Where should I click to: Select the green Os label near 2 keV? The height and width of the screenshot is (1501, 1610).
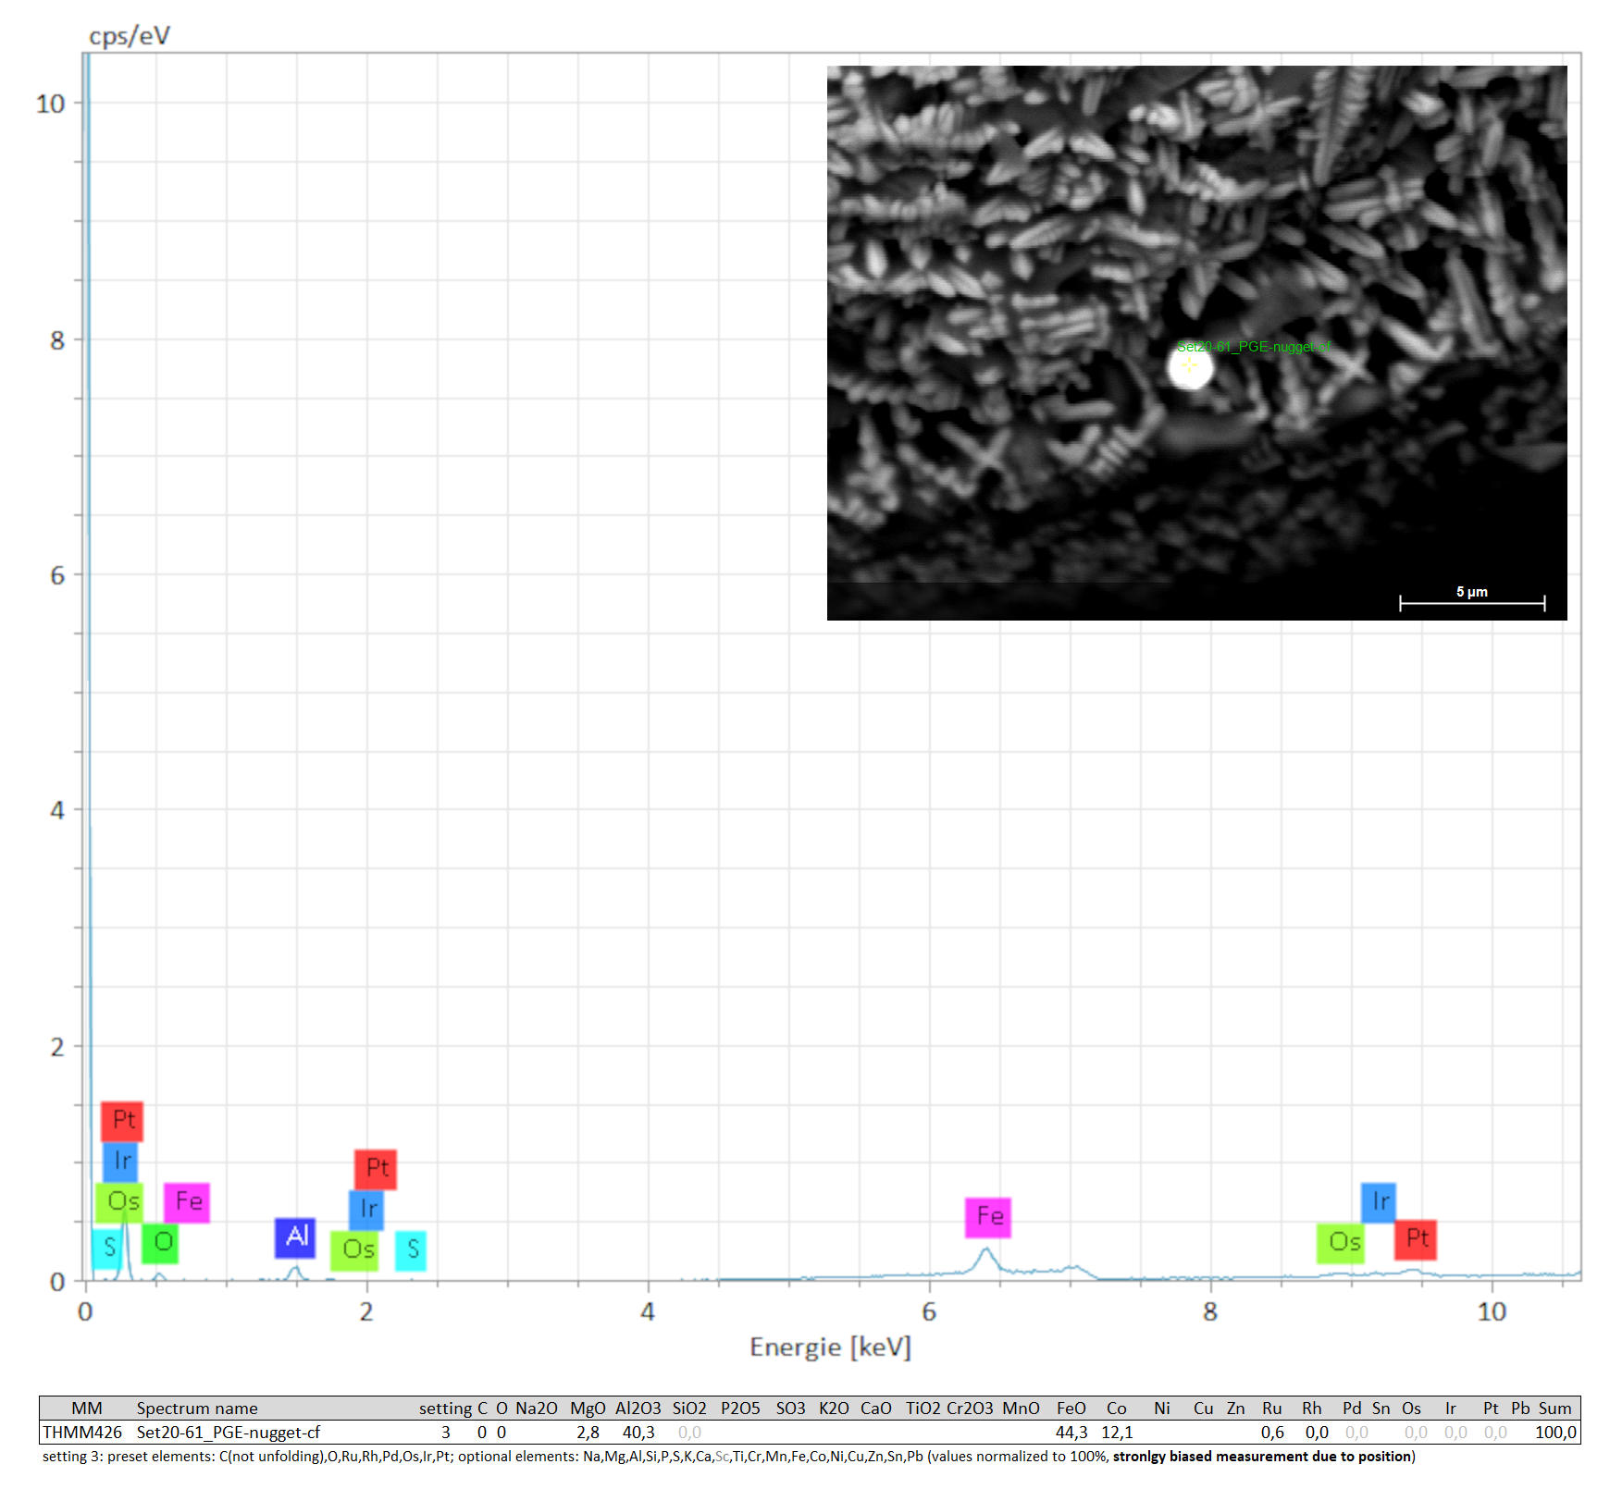click(355, 1250)
